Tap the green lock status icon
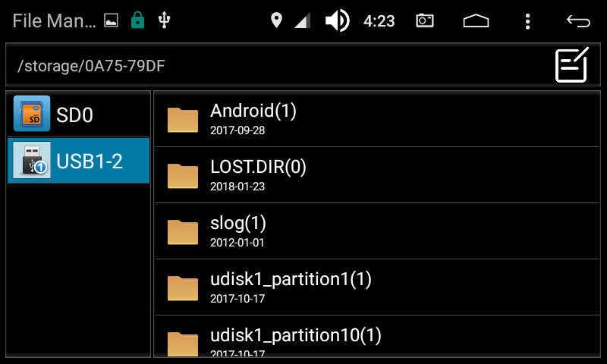Viewport: 607px width, 364px height. tap(137, 20)
